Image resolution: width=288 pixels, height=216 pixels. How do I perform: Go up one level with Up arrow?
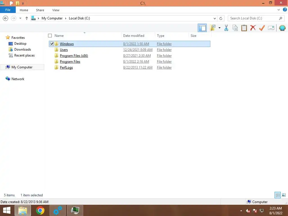tap(27, 18)
